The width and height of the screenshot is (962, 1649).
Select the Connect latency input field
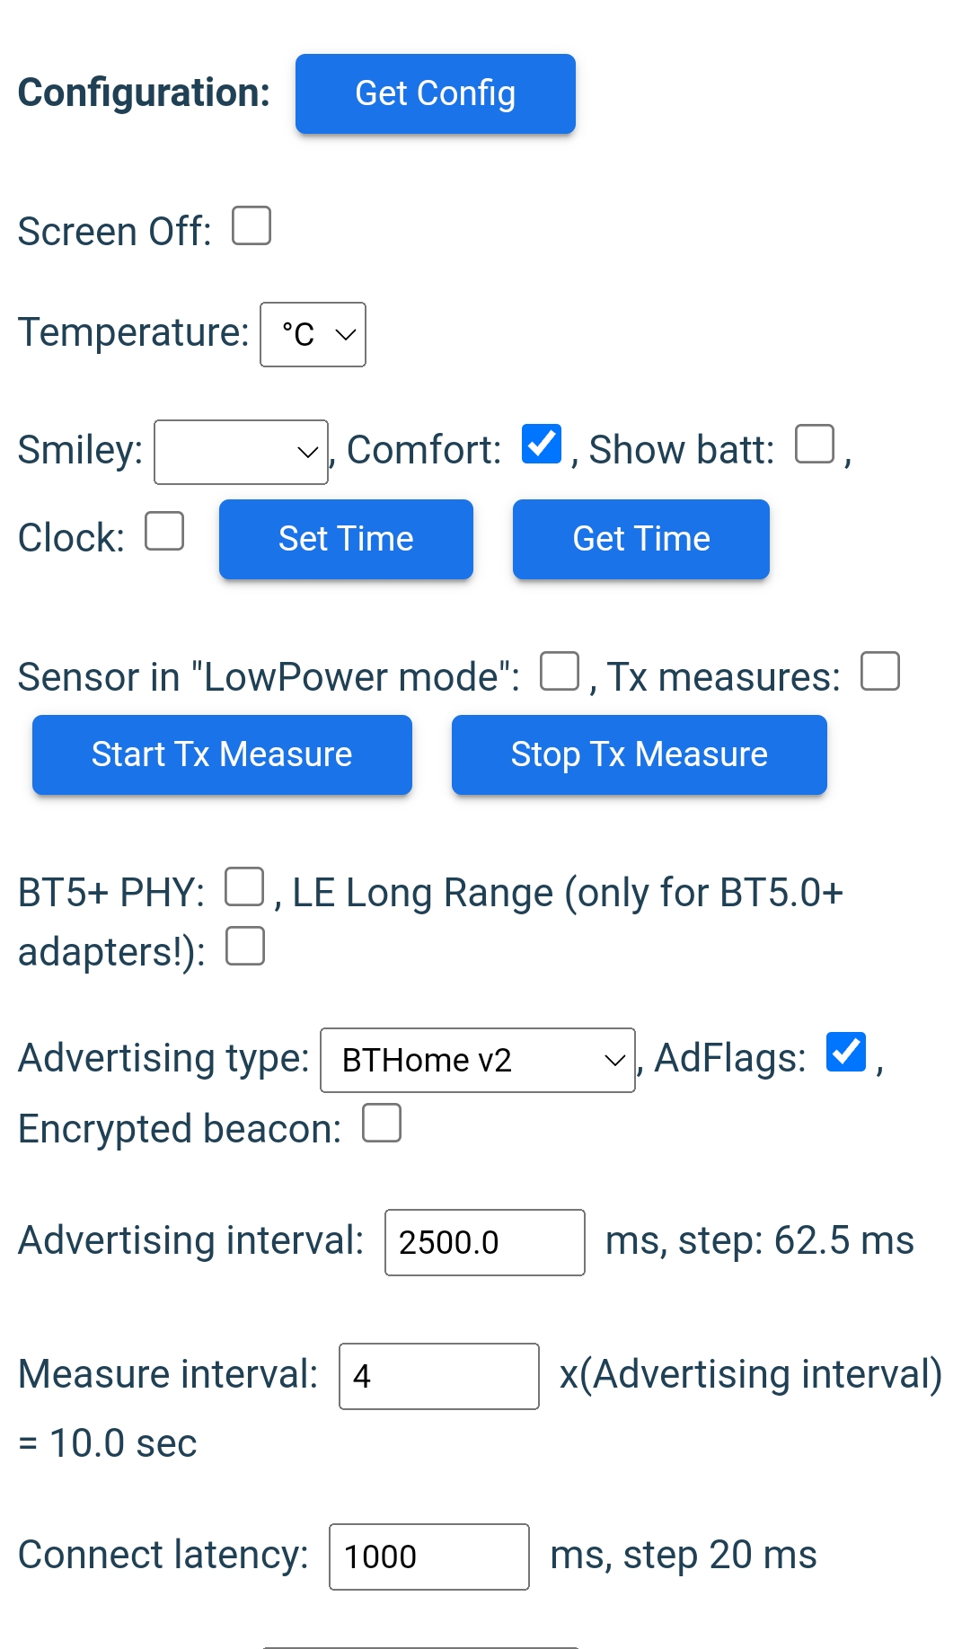tap(429, 1556)
